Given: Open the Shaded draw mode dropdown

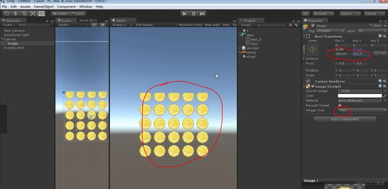Looking at the screenshot, I should (73, 25).
